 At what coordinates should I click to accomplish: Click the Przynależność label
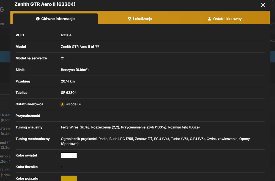[28, 116]
